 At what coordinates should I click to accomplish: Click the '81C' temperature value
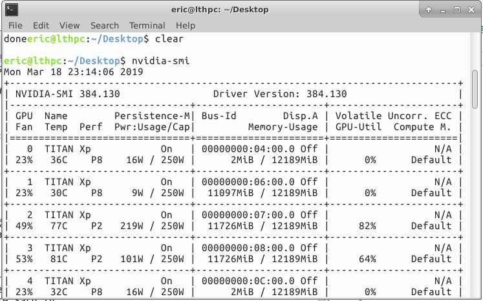click(59, 259)
